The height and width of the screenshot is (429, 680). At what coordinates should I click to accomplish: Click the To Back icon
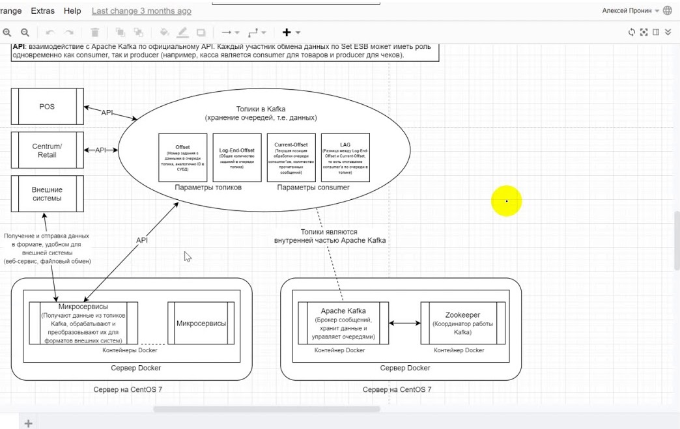tap(138, 32)
